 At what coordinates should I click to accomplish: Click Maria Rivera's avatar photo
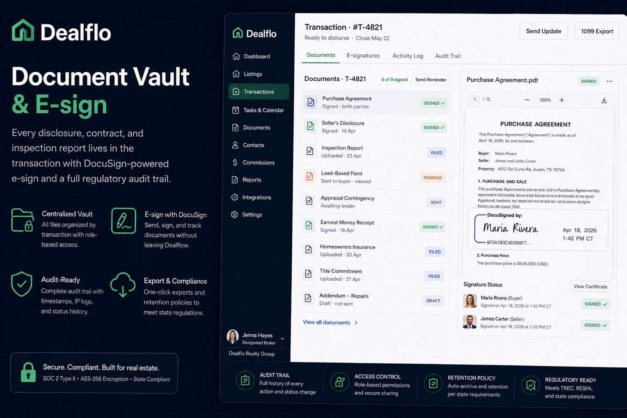(x=470, y=301)
